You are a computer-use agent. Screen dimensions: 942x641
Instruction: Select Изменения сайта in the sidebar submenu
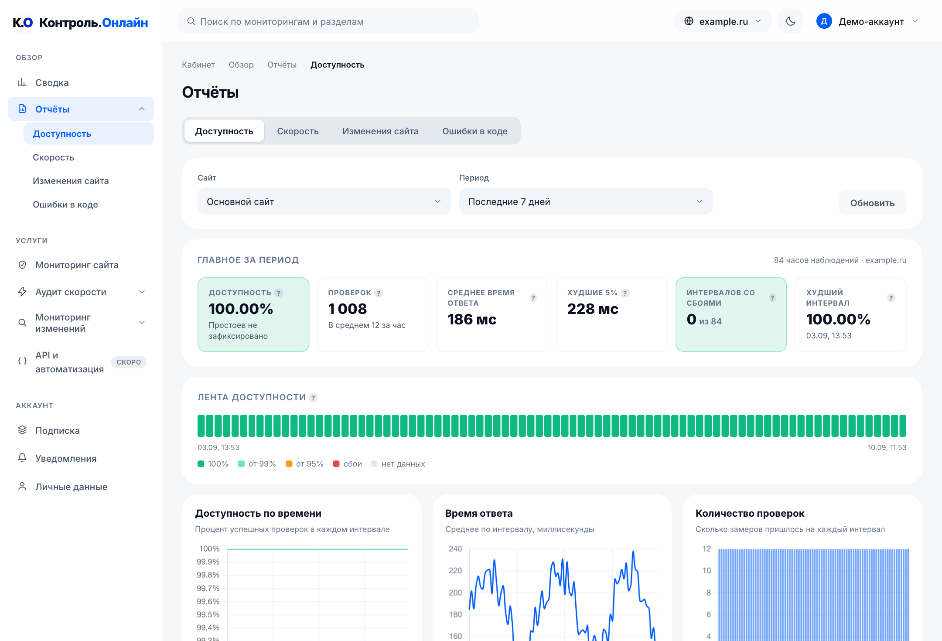(x=89, y=181)
